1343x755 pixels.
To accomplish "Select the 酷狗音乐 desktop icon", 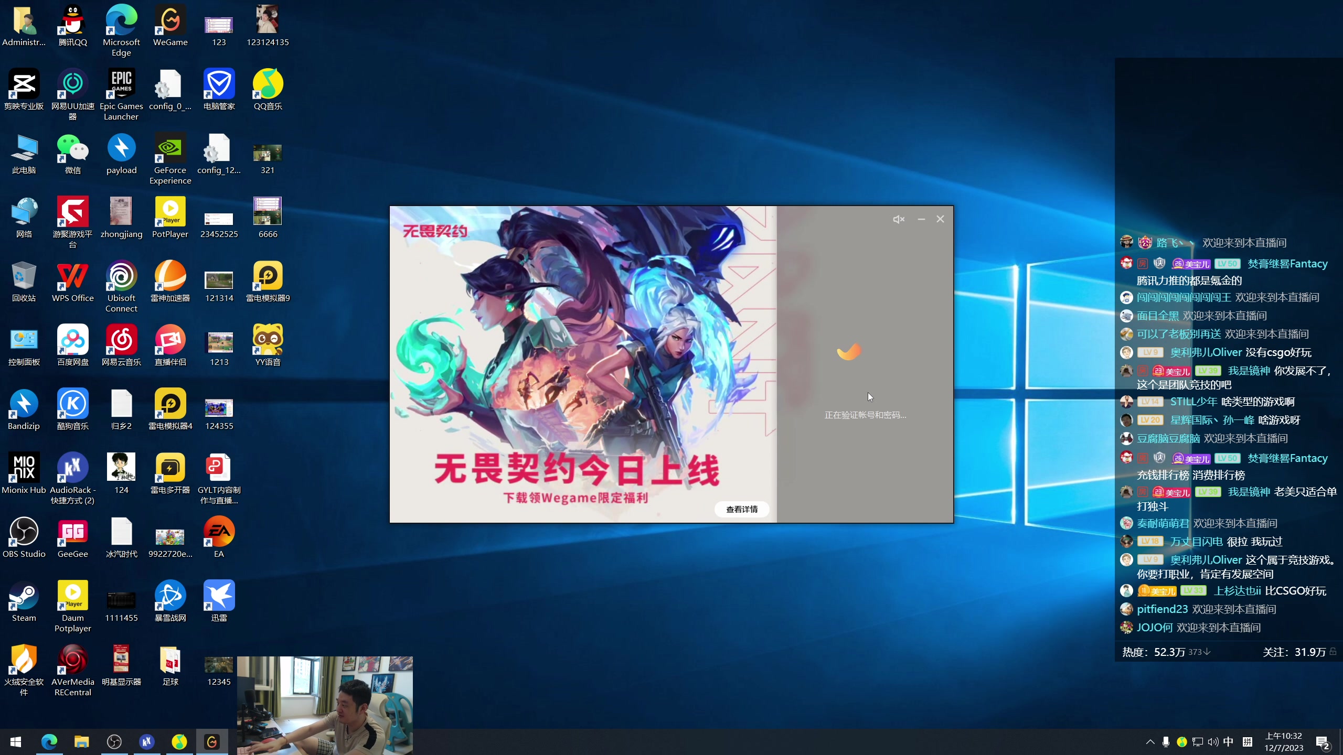I will coord(73,409).
